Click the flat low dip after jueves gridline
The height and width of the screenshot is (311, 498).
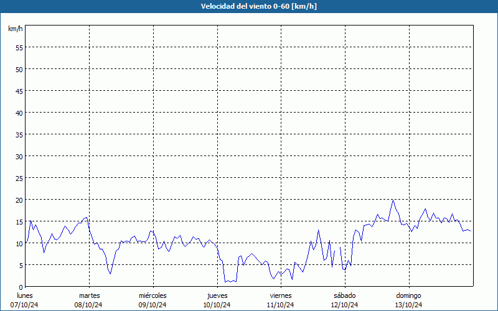coord(230,281)
